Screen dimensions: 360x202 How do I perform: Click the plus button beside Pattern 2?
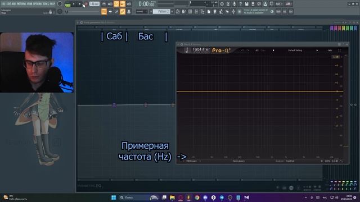coord(172,11)
